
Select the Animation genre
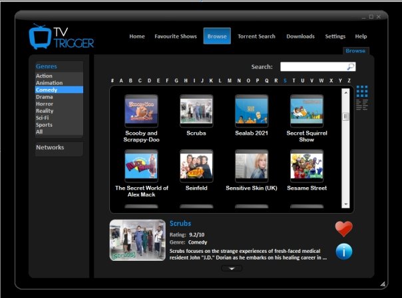59,83
